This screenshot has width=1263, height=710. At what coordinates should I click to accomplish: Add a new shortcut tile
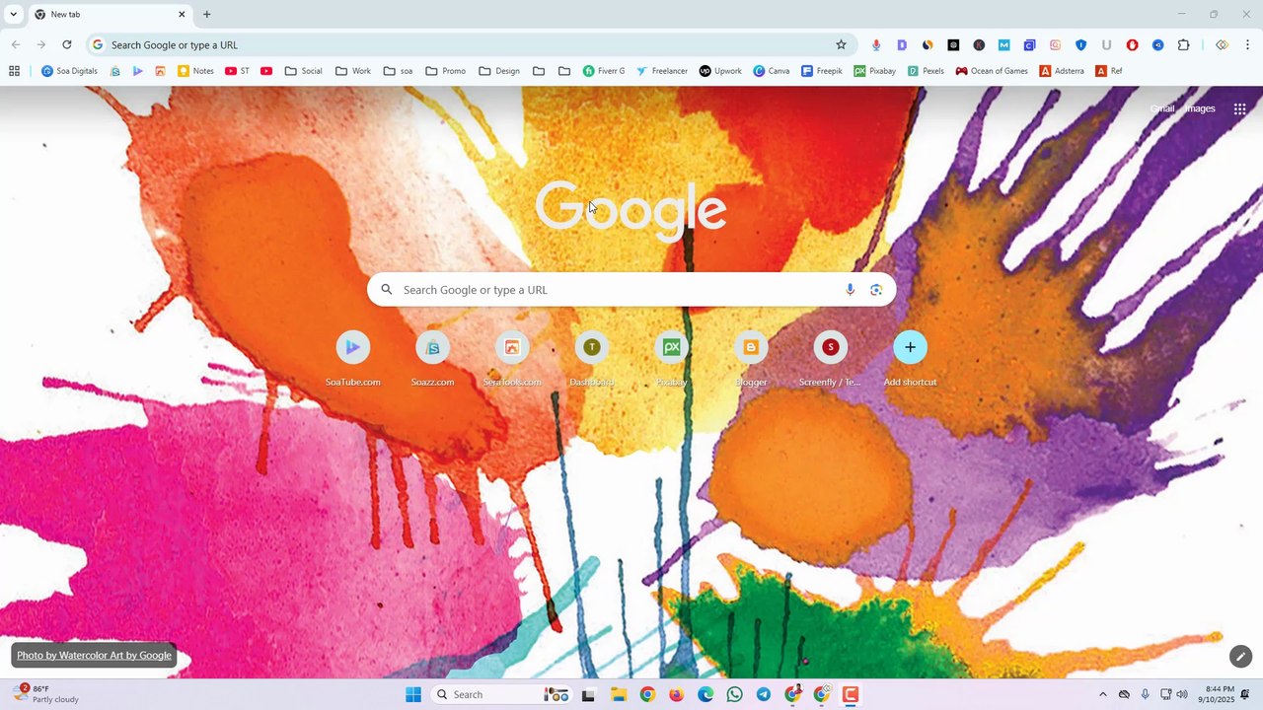(910, 359)
